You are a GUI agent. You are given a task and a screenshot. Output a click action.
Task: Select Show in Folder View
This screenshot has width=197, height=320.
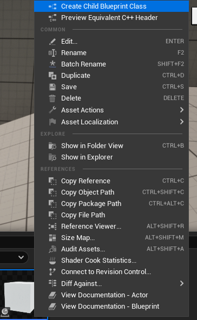111,146
